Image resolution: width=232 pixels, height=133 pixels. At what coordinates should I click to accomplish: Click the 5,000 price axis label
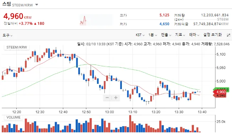click(221, 81)
